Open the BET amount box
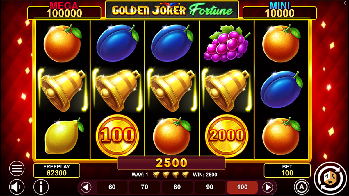Screen dimensions: 349x196 click(x=287, y=170)
